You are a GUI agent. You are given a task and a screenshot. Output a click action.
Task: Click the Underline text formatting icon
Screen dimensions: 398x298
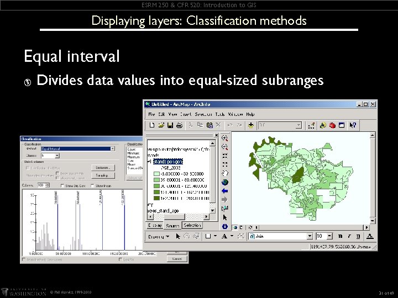point(358,236)
